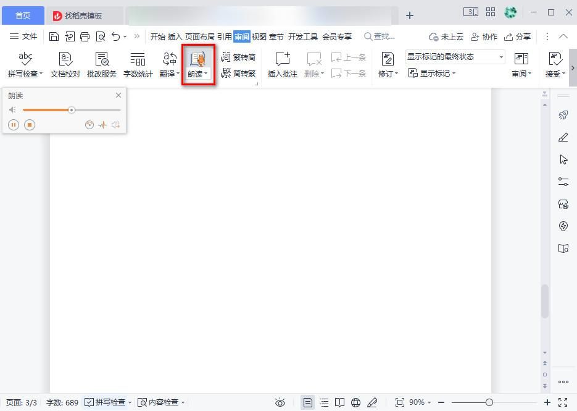577x411 pixels.
Task: Open Document Proofreading (文档校对)
Action: pyautogui.click(x=65, y=64)
